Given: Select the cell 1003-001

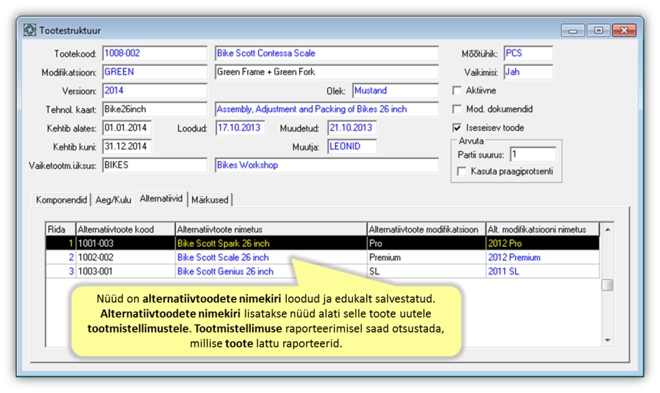Looking at the screenshot, I should 126,272.
